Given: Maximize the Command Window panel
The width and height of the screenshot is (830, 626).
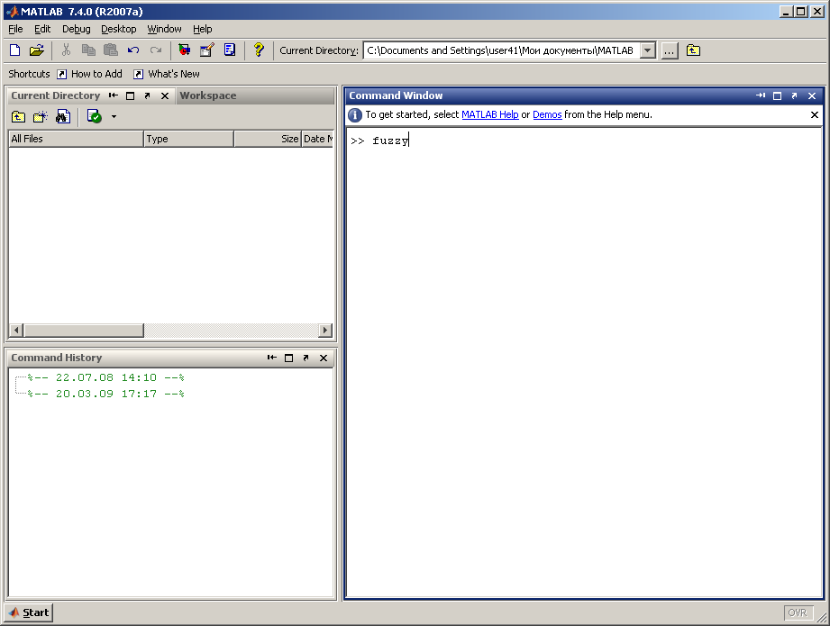Looking at the screenshot, I should click(x=777, y=95).
